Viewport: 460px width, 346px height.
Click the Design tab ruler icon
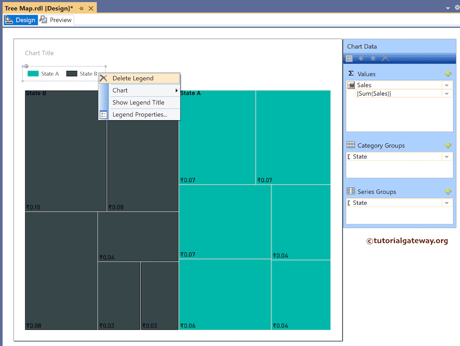point(9,20)
